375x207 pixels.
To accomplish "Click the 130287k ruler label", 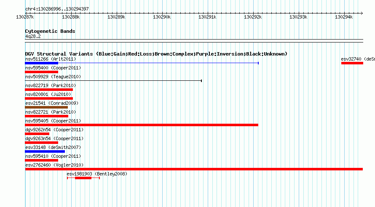I will pos(25,17).
